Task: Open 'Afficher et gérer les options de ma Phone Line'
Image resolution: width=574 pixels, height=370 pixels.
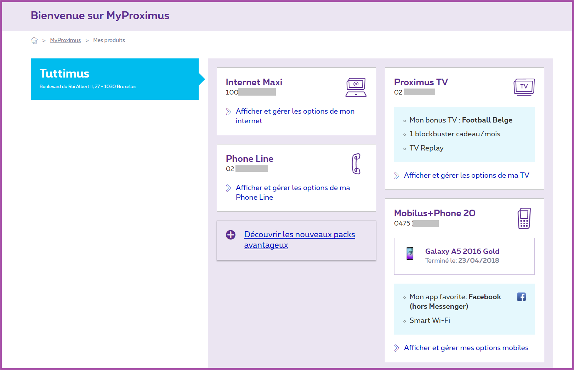Action: pos(292,188)
